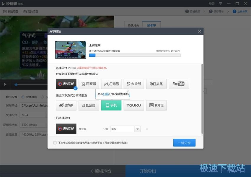251x177 pixels.
Task: Open 我的项目 in the toolbar
Action: pos(30,12)
